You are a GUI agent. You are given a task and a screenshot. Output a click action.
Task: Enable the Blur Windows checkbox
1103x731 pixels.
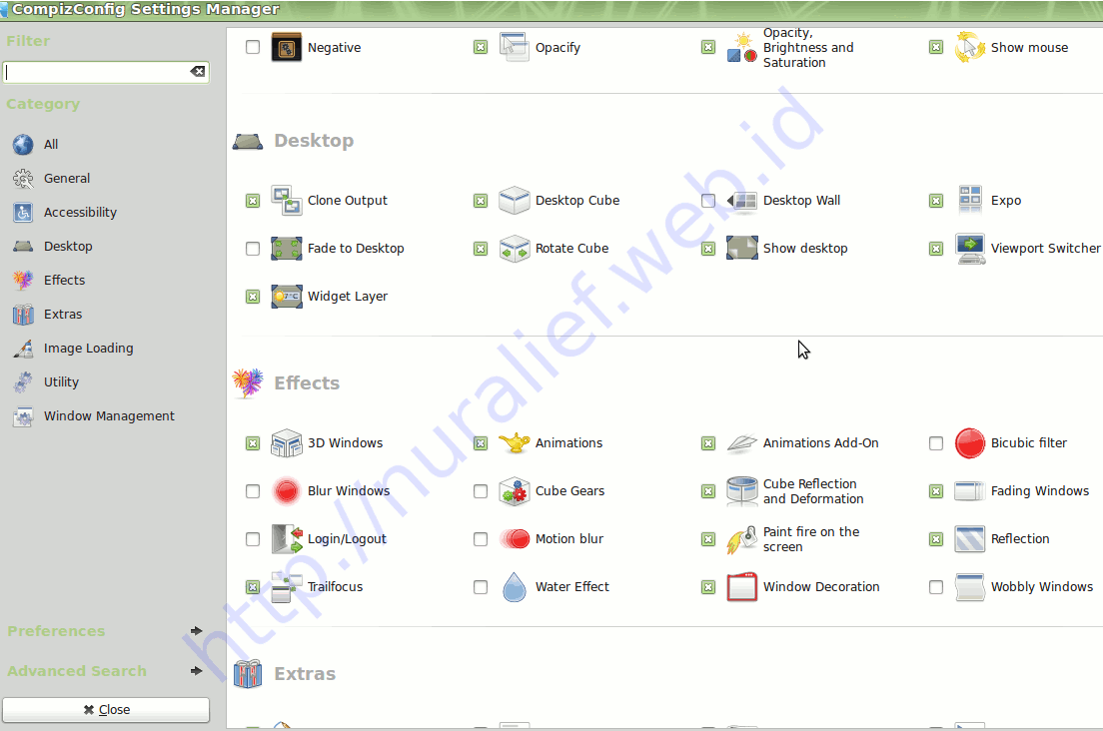pos(253,490)
